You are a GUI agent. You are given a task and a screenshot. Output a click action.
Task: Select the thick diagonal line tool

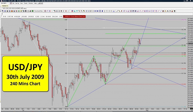pos(119,11)
